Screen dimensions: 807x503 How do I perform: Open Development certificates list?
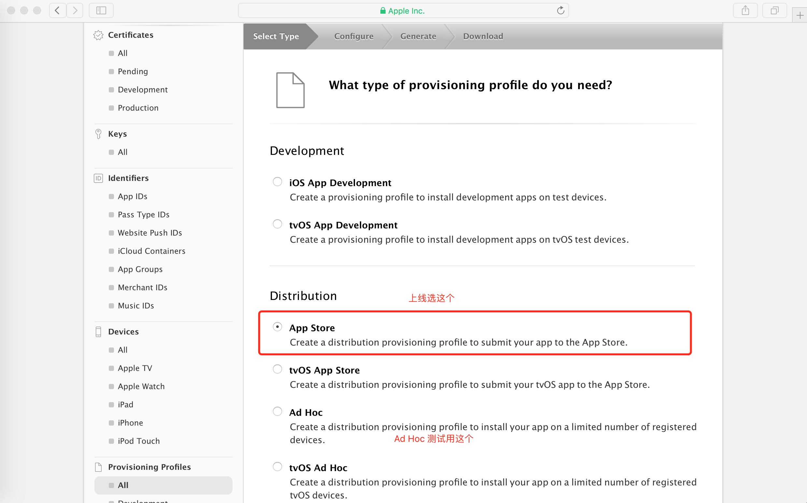143,90
